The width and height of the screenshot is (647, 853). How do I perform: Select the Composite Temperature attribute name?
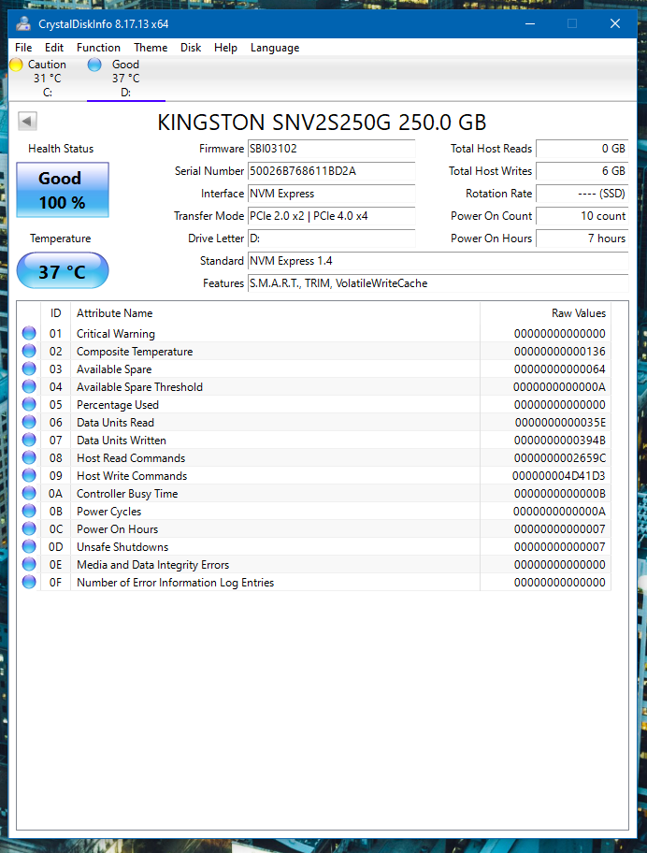pos(135,352)
